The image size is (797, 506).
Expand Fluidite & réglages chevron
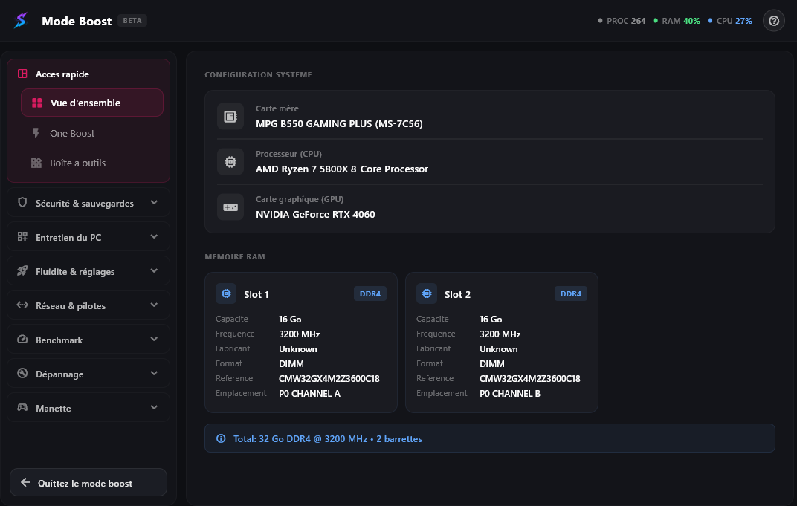154,270
